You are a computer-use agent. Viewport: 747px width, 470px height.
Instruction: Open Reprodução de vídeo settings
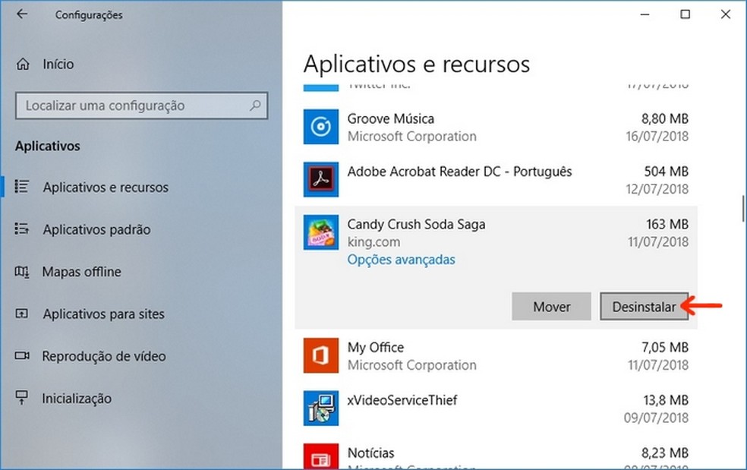tap(103, 356)
